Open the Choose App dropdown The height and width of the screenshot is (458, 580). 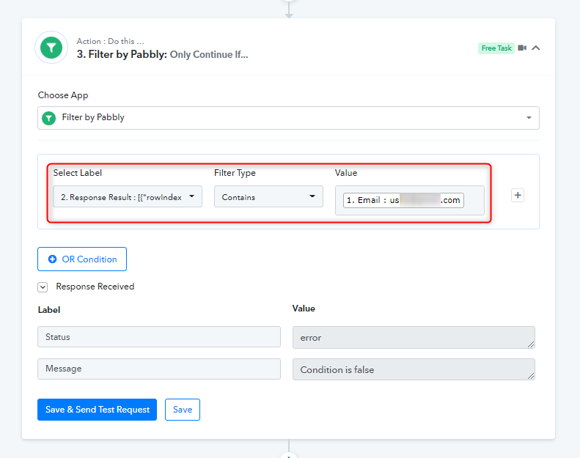(288, 118)
